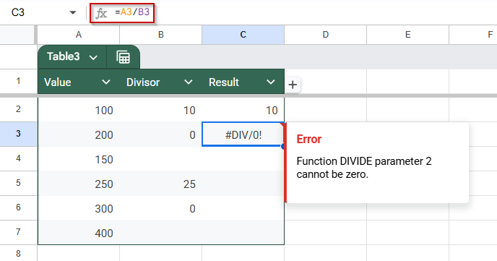The width and height of the screenshot is (497, 261).
Task: Select Divisor cell 0 in row 3
Action: click(x=160, y=134)
